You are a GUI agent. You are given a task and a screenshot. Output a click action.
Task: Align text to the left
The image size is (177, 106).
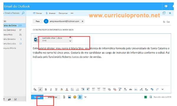click(93, 89)
